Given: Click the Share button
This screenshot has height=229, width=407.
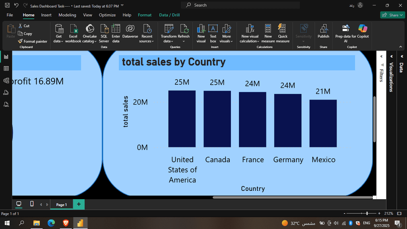Looking at the screenshot, I should point(392,15).
